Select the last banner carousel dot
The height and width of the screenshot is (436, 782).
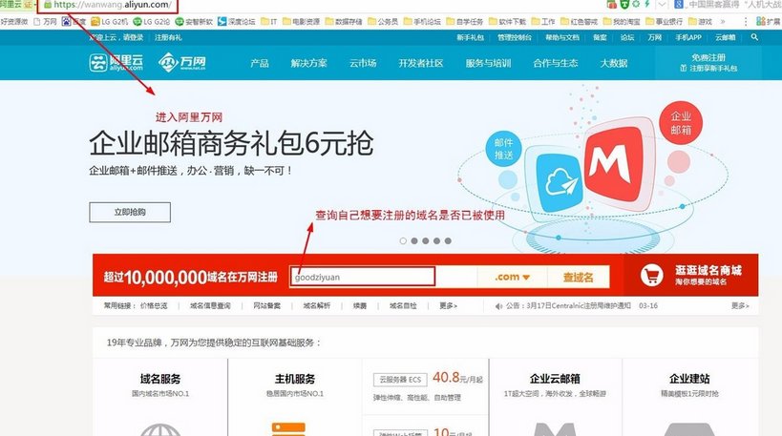pos(448,240)
